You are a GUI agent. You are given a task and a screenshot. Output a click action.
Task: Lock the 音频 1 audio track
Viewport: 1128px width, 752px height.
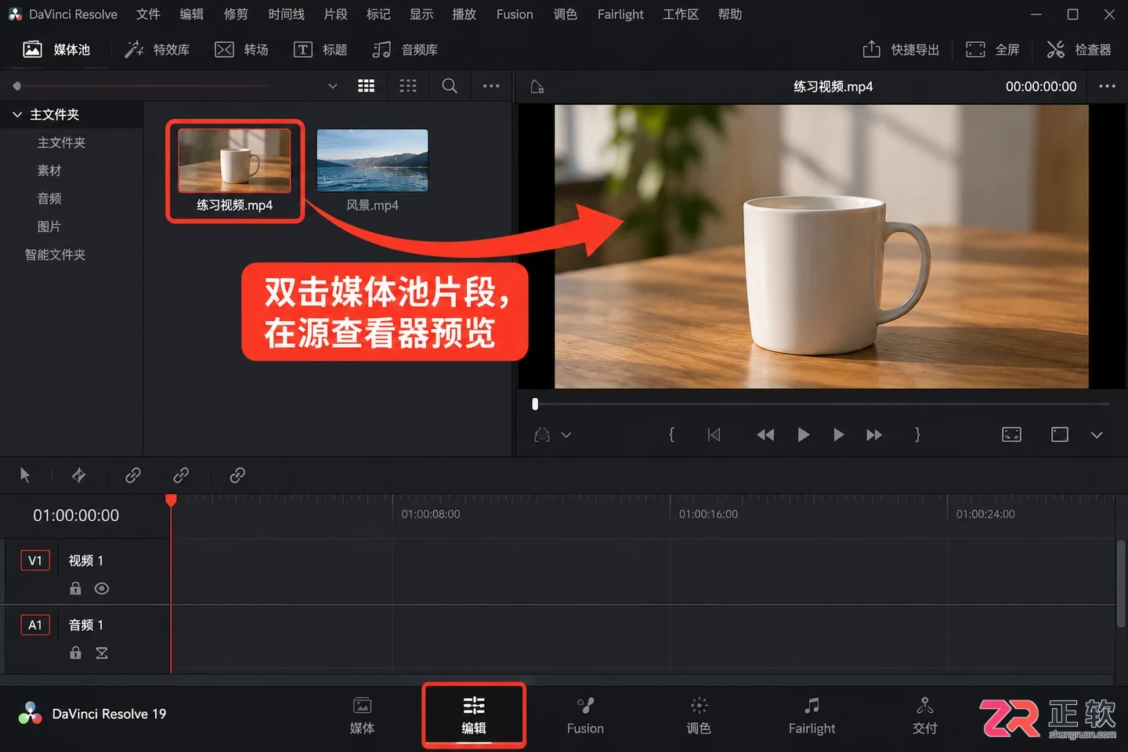75,653
